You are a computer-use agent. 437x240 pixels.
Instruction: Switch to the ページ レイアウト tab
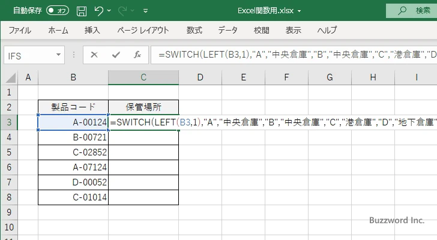tap(143, 30)
